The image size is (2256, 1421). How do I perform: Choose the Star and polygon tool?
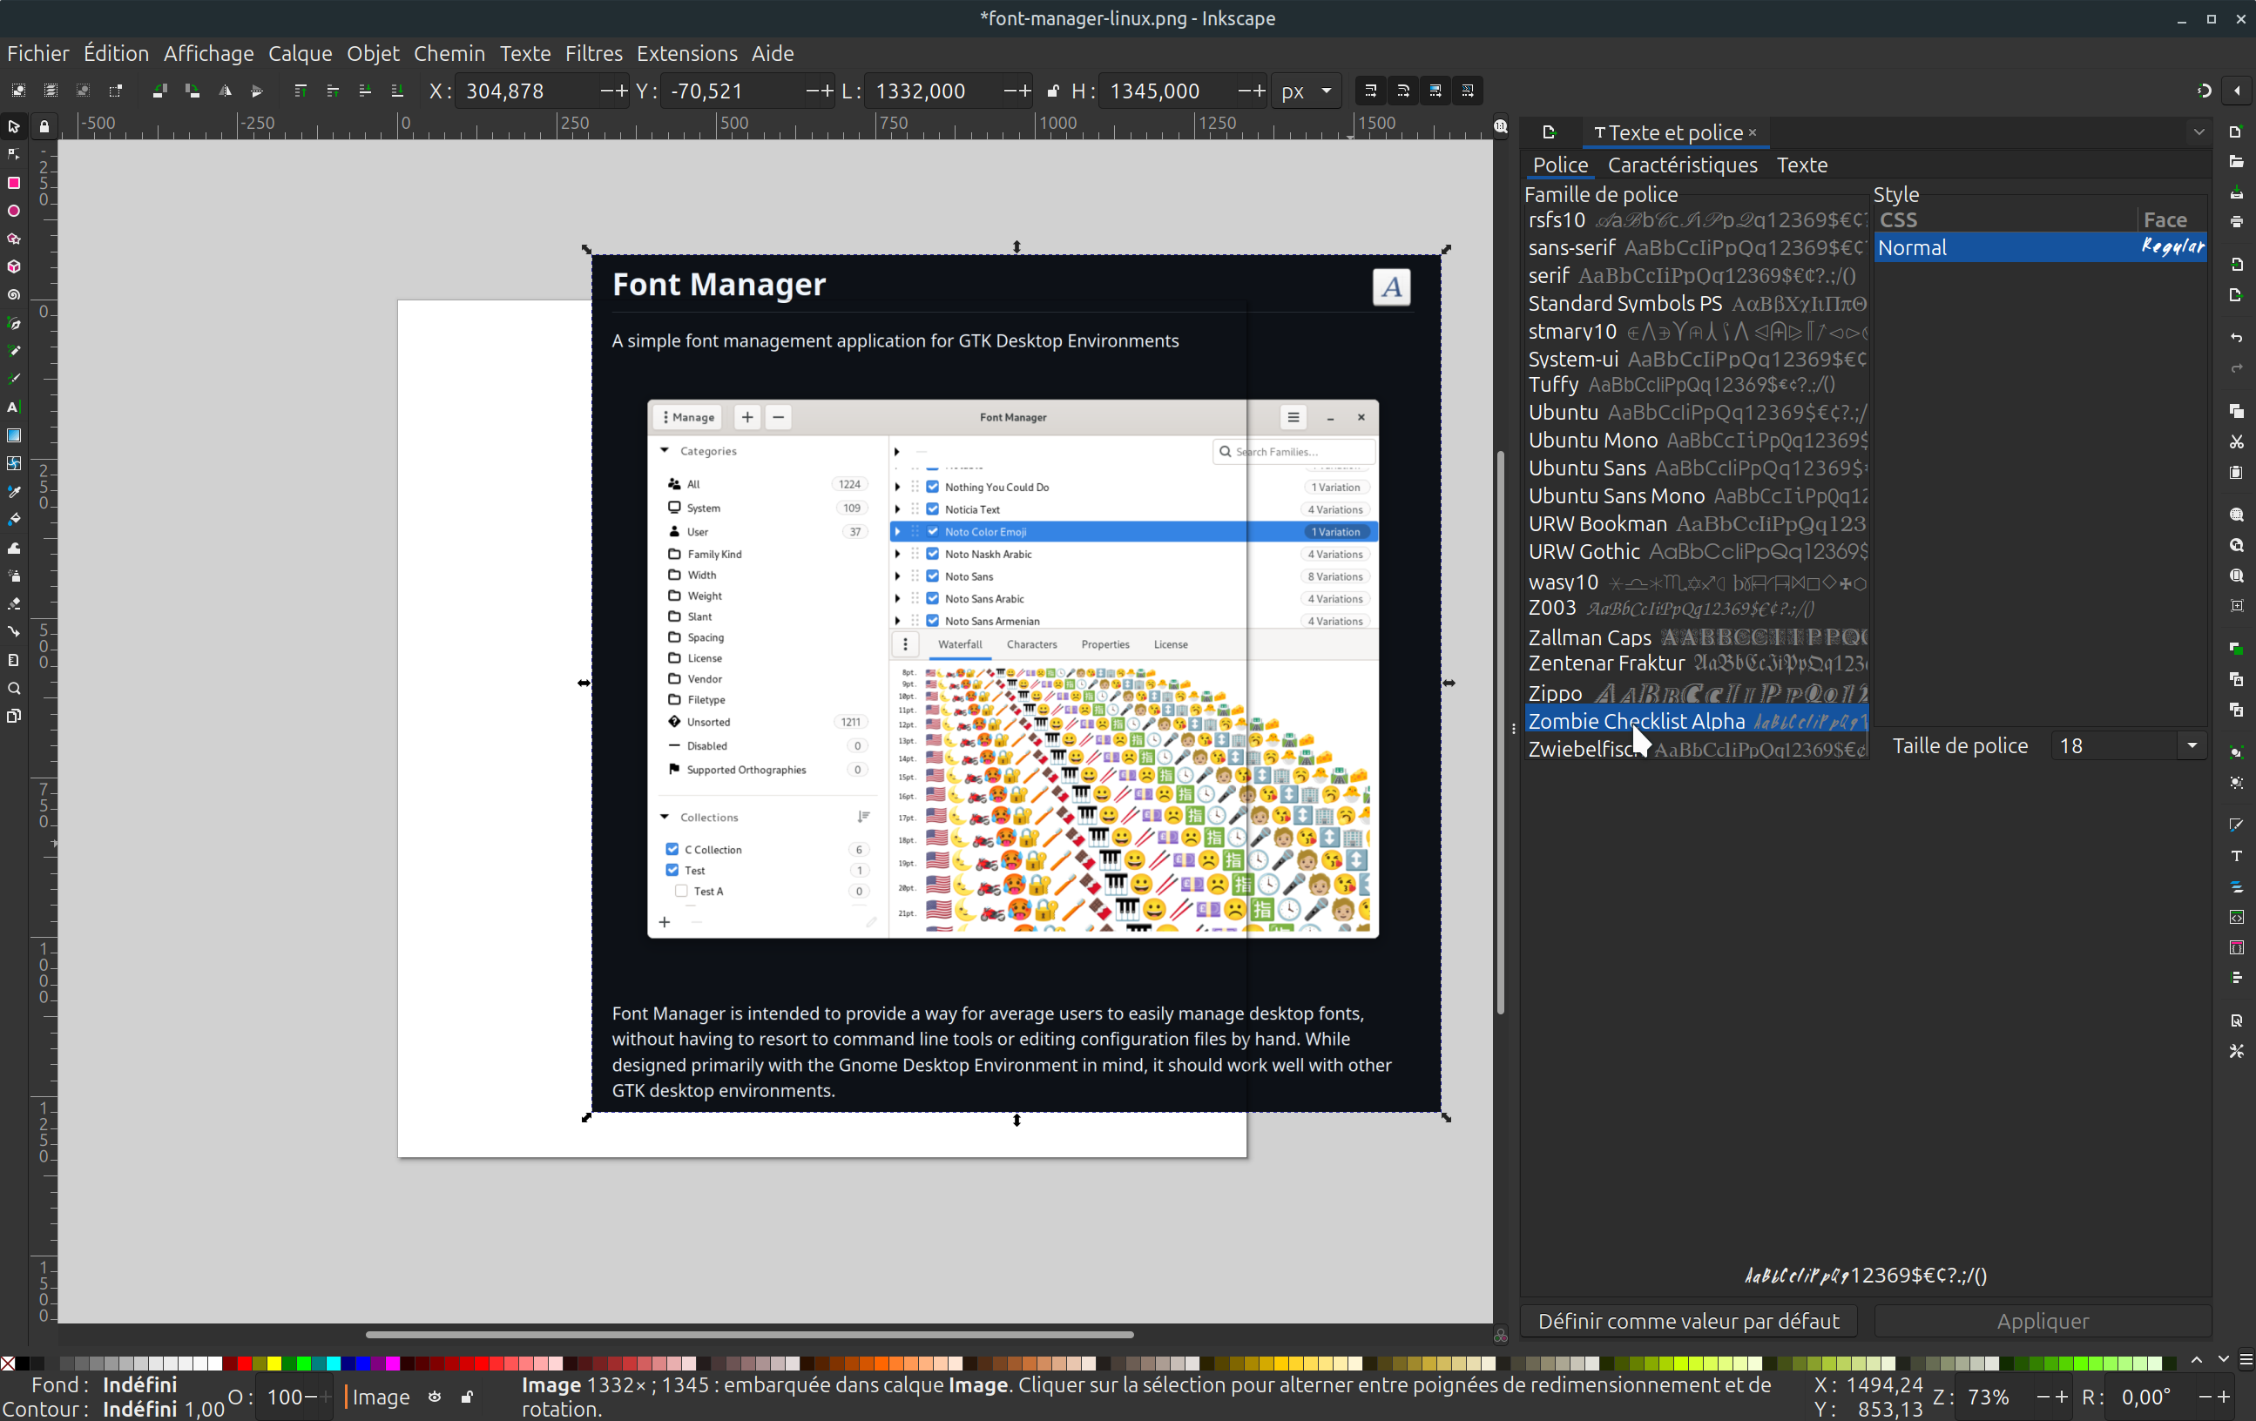tap(14, 239)
